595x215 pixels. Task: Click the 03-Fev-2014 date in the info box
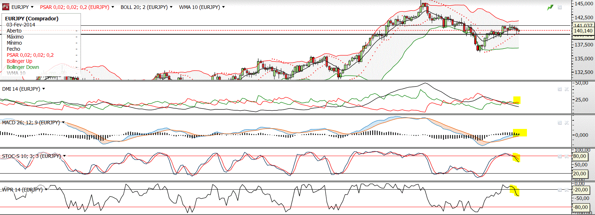tap(21, 25)
